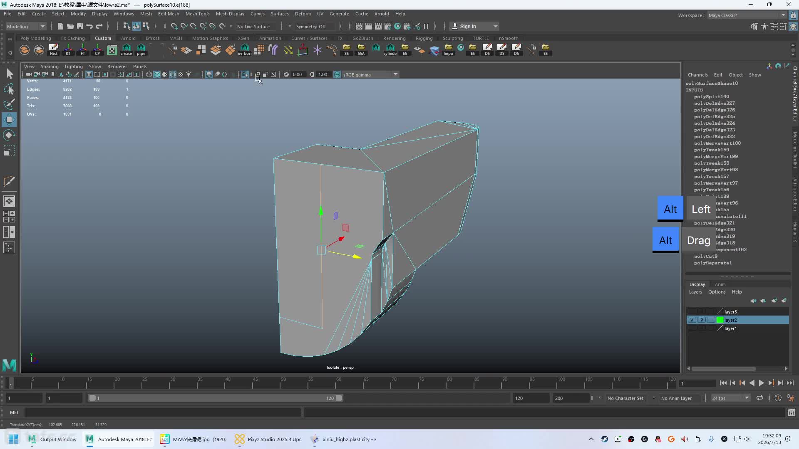Pick the Paint Selection tool
The image size is (799, 449).
[9, 104]
